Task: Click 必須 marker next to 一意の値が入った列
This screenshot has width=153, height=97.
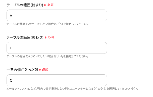Action: pos(45,70)
